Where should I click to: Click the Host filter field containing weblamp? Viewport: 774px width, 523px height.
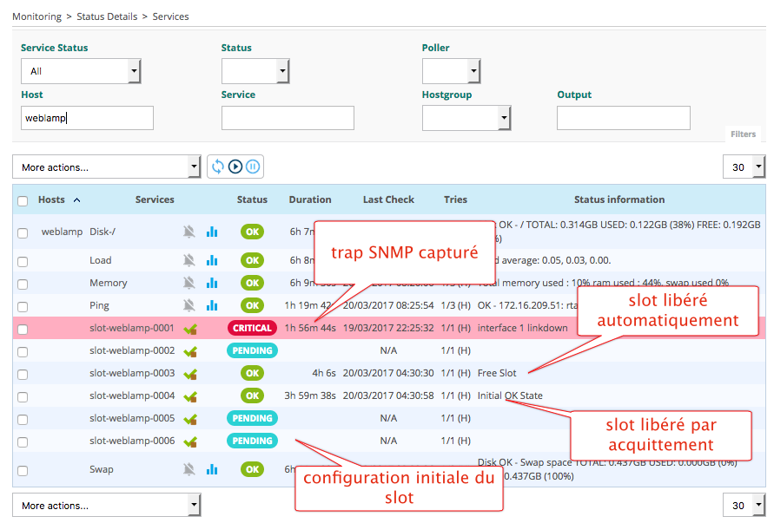pyautogui.click(x=87, y=118)
